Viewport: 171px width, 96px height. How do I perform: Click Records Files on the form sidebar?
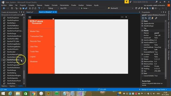(x=35, y=41)
